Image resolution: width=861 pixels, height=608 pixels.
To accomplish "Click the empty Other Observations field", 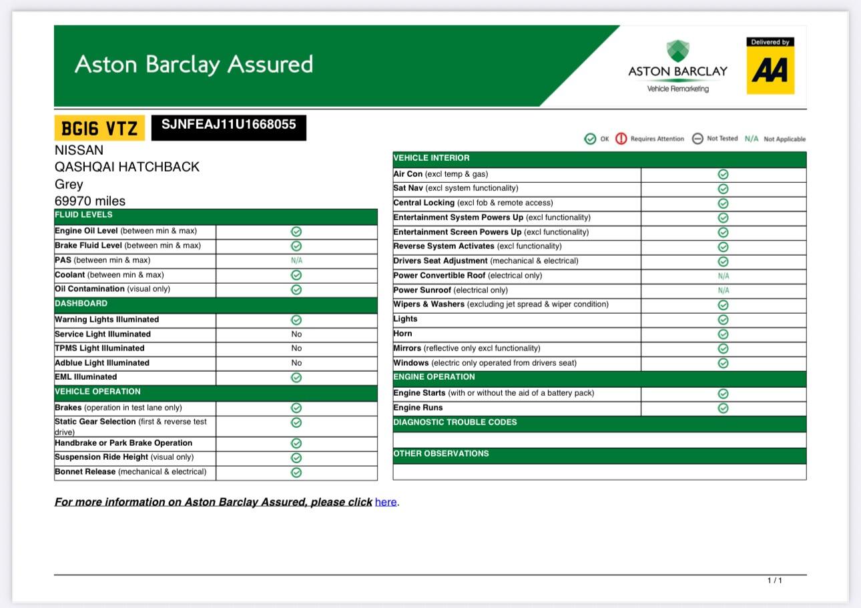I will pyautogui.click(x=599, y=472).
